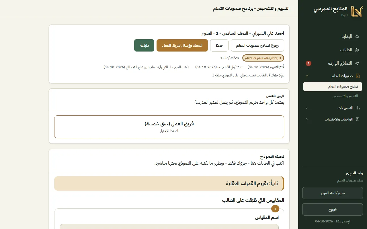Image resolution: width=367 pixels, height=229 pixels.
Task: Click the status badge بانتظار معلم صعوبات التعلم
Action: (x=263, y=58)
